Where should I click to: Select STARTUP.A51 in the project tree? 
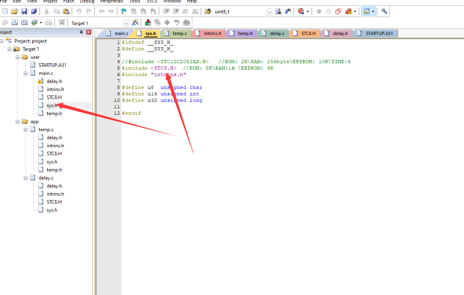(52, 65)
